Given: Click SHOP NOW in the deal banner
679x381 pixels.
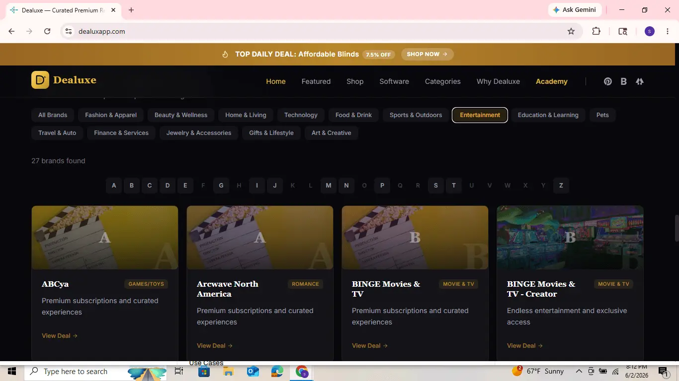Looking at the screenshot, I should coord(427,54).
